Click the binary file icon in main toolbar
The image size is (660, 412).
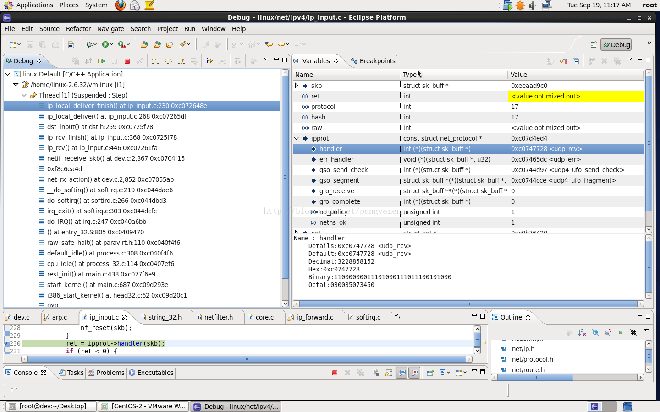click(71, 44)
